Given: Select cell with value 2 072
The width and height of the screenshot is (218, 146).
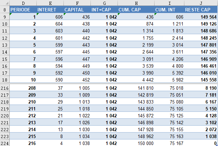Looking at the screenshot, I should [x=201, y=129].
